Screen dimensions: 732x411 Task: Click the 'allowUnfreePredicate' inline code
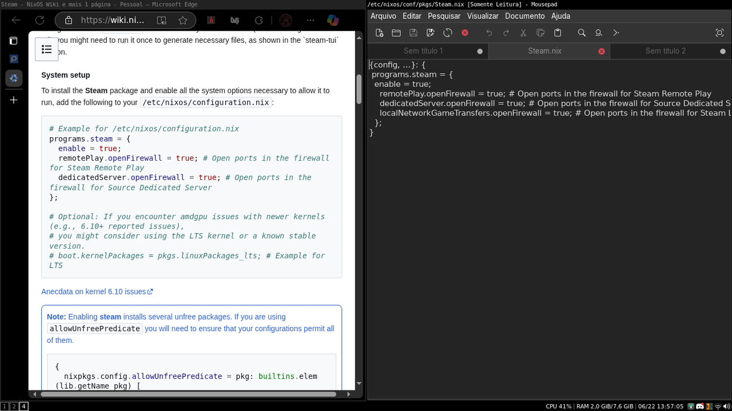pyautogui.click(x=95, y=329)
